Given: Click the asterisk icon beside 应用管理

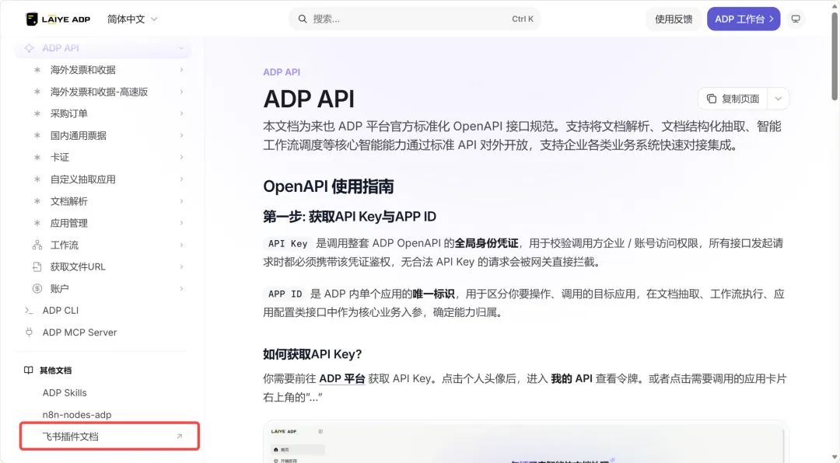Looking at the screenshot, I should [37, 223].
